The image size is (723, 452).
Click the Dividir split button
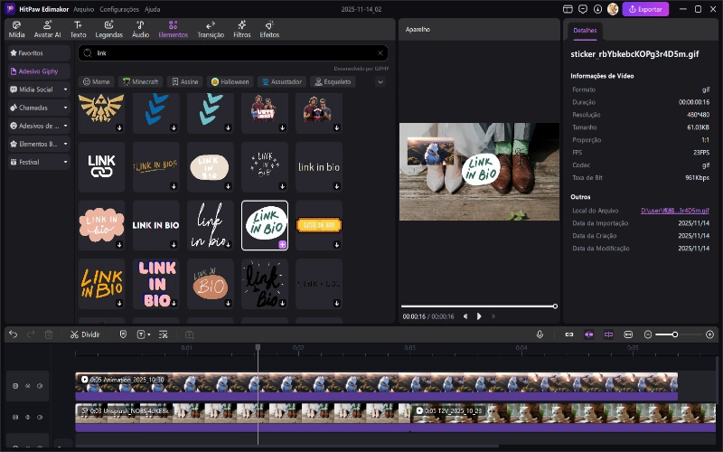pos(85,334)
